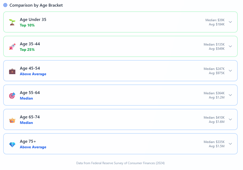
Task: Expand the Age 55-64 chevron
Action: [x=230, y=95]
